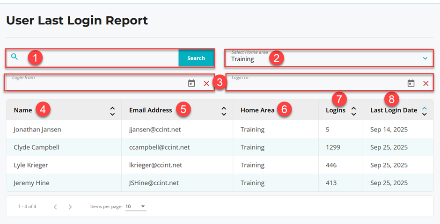The height and width of the screenshot is (224, 440).
Task: Open the Login to calendar picker
Action: [411, 83]
